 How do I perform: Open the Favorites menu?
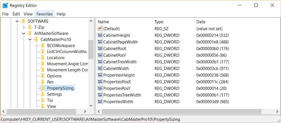point(45,14)
